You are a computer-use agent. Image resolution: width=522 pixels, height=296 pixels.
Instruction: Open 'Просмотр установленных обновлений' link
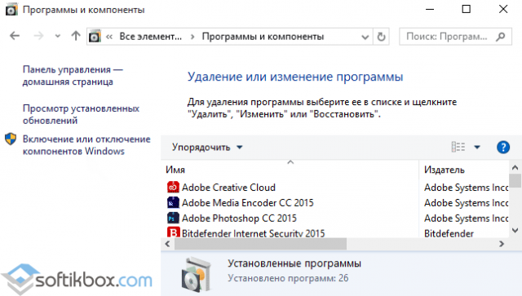pyautogui.click(x=81, y=114)
